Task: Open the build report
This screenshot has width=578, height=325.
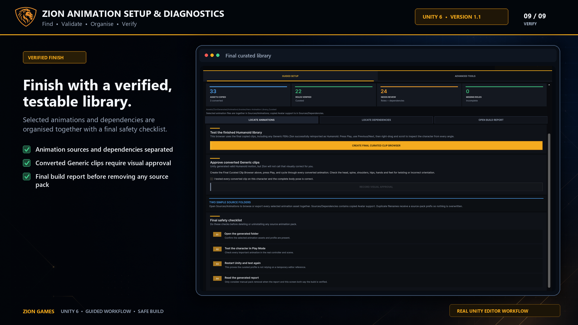Action: pyautogui.click(x=491, y=120)
